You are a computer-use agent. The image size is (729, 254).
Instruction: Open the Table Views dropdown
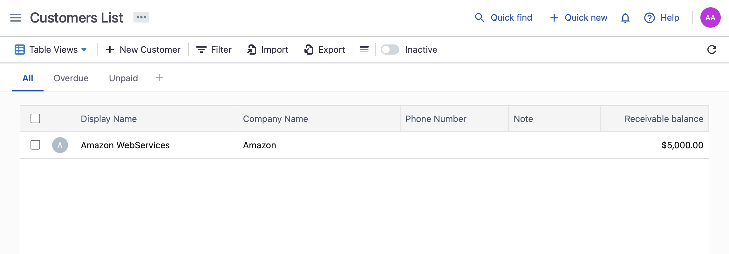(x=51, y=50)
